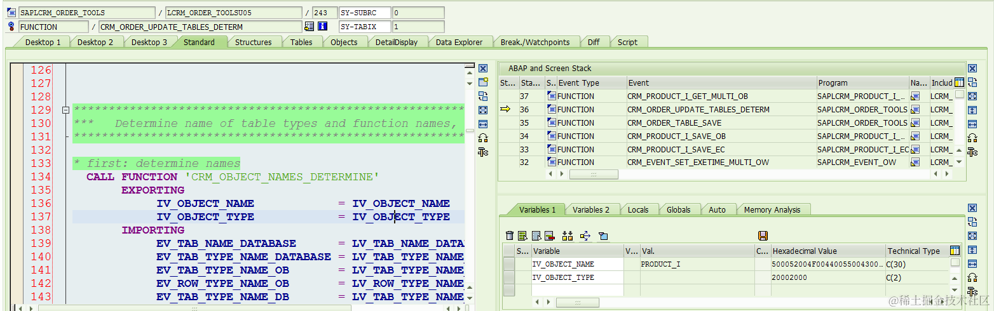Click Tools icon beside Variables panel
The width and height of the screenshot is (994, 311).
[972, 291]
